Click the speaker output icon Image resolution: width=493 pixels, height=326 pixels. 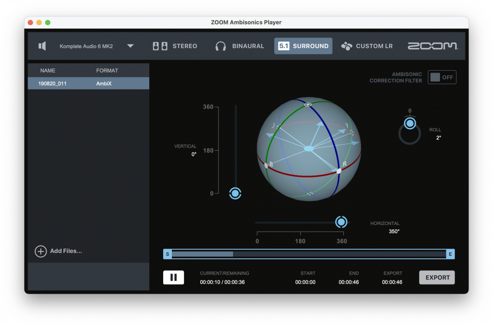[42, 46]
